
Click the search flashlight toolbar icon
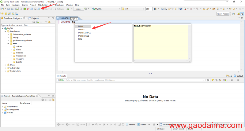tap(208, 9)
